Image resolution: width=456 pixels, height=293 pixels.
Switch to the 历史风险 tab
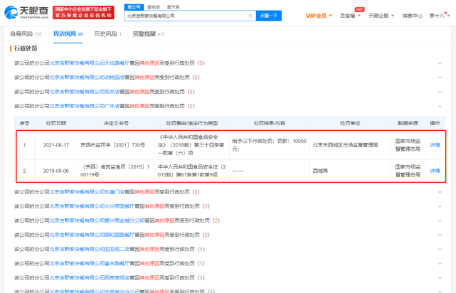tap(108, 34)
